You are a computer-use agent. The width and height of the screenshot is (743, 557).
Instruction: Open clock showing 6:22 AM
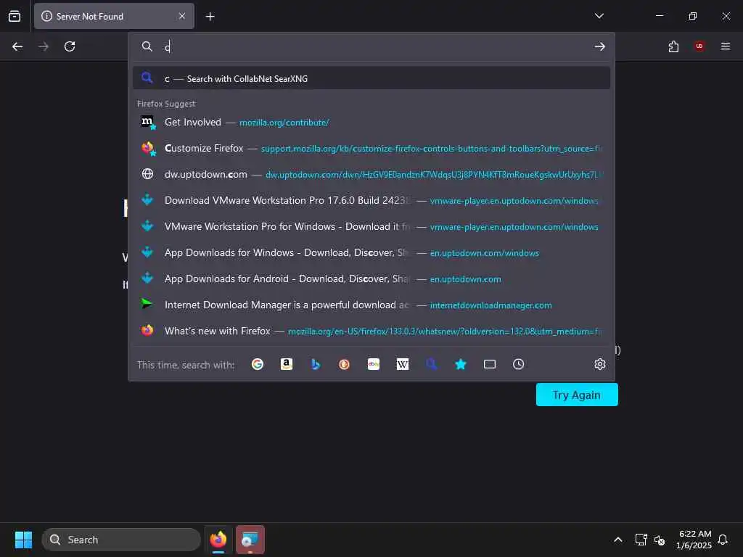[x=694, y=540]
